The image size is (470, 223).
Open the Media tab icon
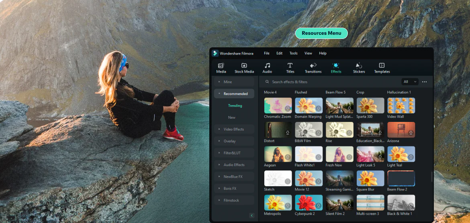[221, 66]
